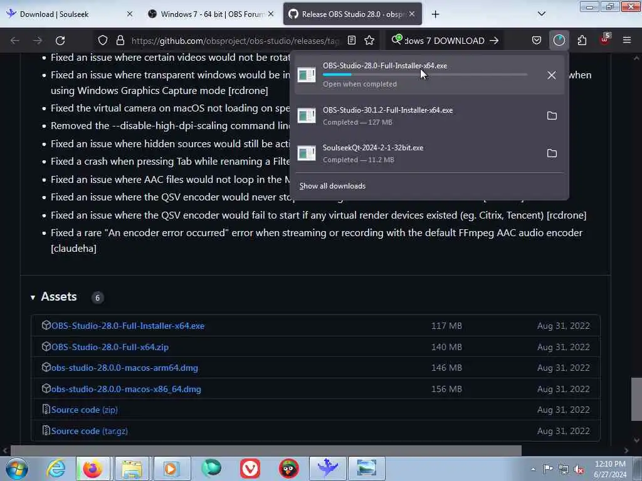Switch to Firefox on the taskbar

click(x=93, y=468)
